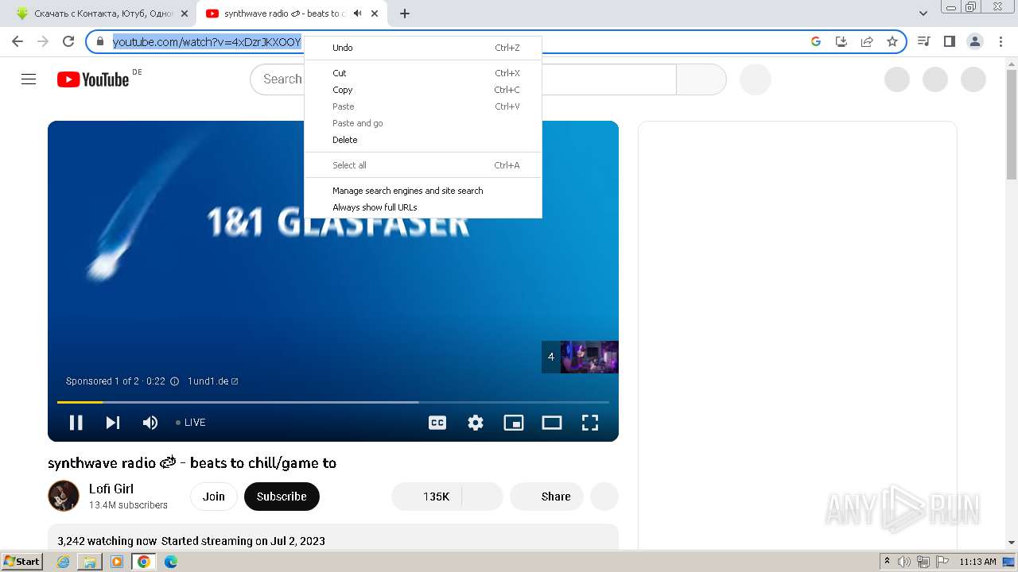Toggle Always show full URLs

(x=423, y=207)
